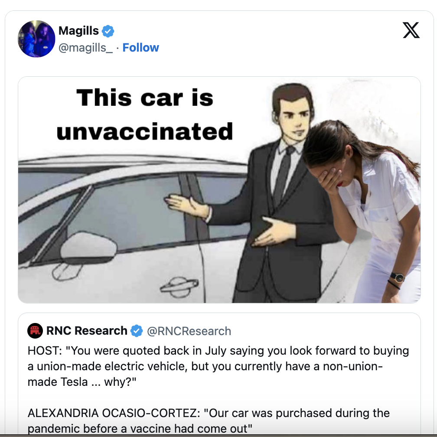
Task: Click the HOST question paragraph in the quoted tweet
Action: (x=218, y=366)
